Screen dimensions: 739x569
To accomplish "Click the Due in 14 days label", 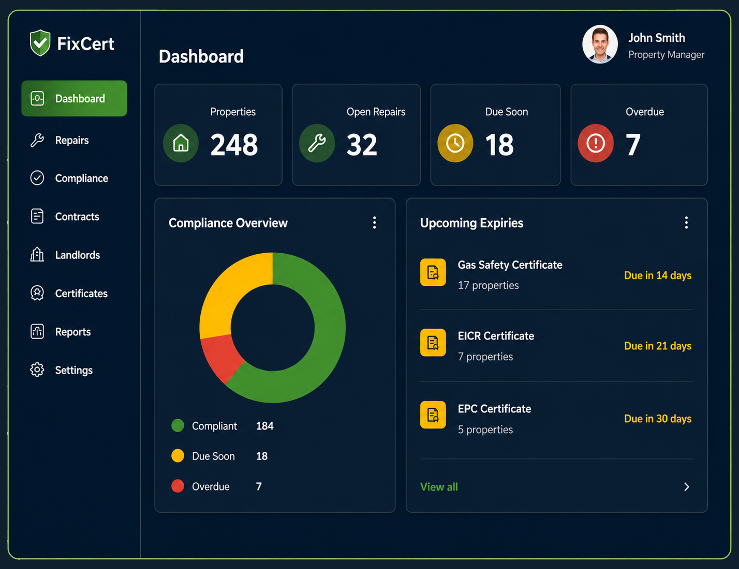I will pos(658,275).
